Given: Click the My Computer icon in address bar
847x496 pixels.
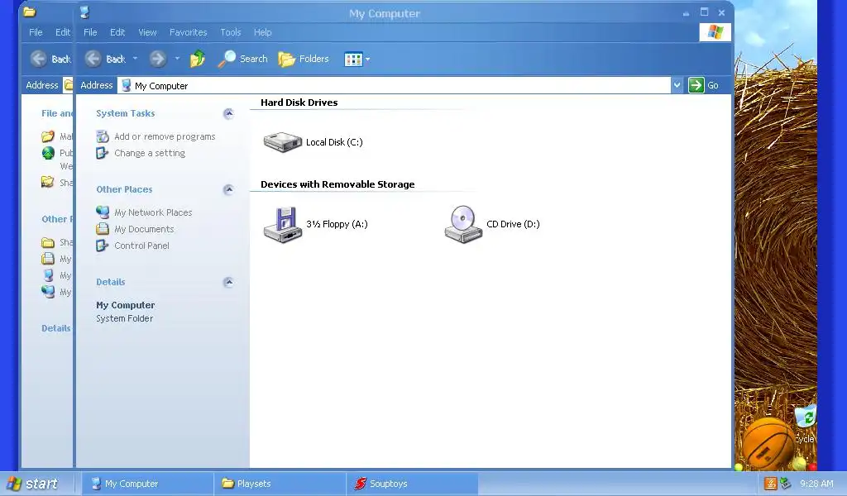Looking at the screenshot, I should 126,85.
